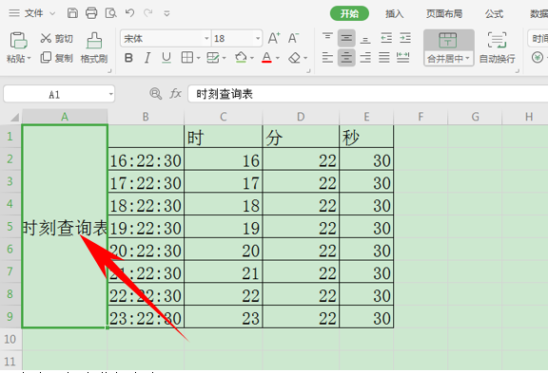Viewport: 548px width, 373px height.
Task: Click the Copy (复制) button
Action: (x=56, y=58)
